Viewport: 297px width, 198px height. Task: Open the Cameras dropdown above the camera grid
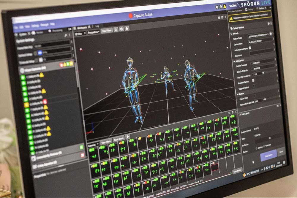(93, 145)
